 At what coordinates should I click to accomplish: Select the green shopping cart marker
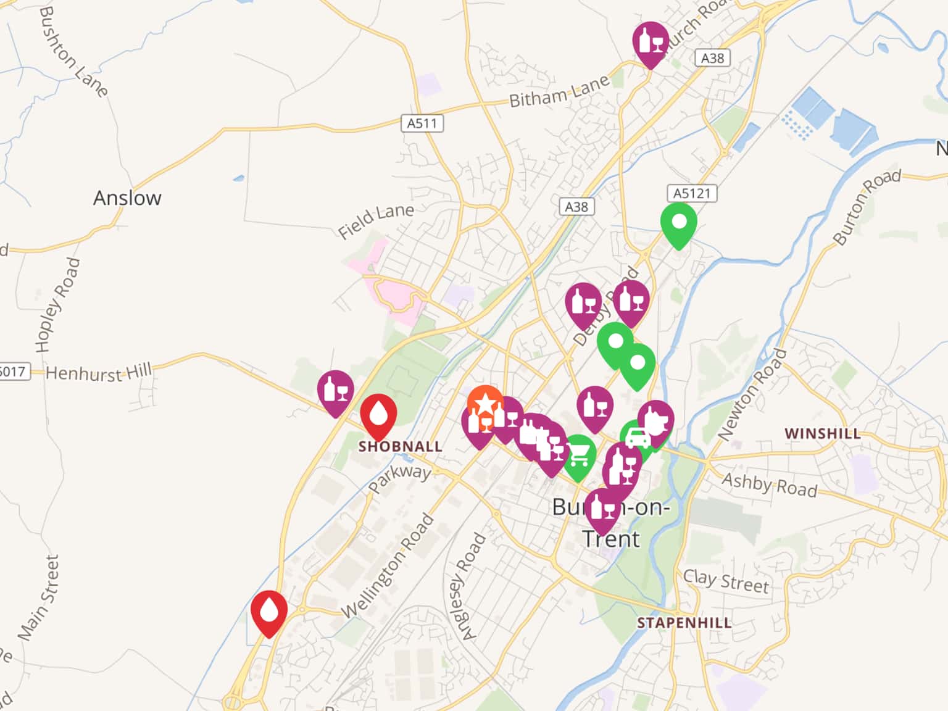tap(578, 456)
